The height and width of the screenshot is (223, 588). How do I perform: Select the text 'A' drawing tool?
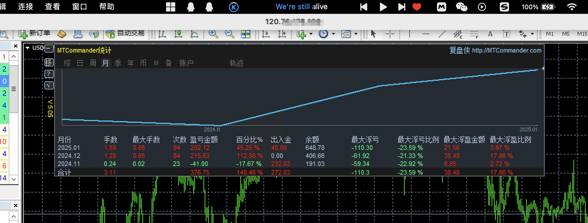(x=490, y=34)
